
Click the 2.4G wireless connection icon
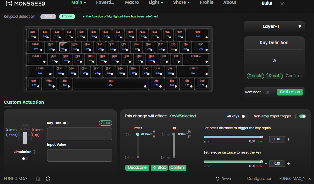pos(38,179)
